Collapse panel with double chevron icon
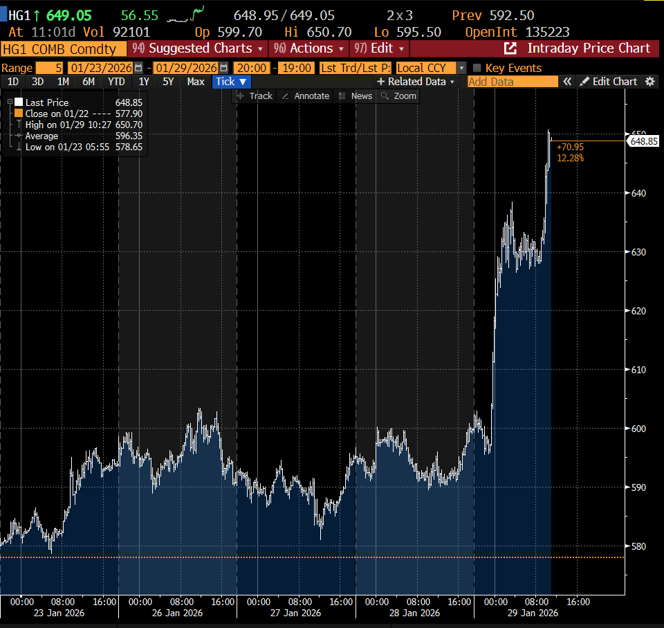The width and height of the screenshot is (664, 628). pos(567,82)
